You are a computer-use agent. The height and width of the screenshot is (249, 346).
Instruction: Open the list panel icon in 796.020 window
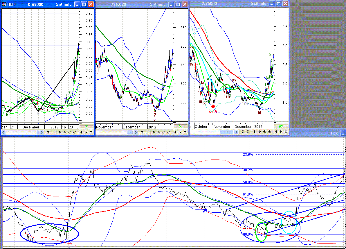(185, 132)
